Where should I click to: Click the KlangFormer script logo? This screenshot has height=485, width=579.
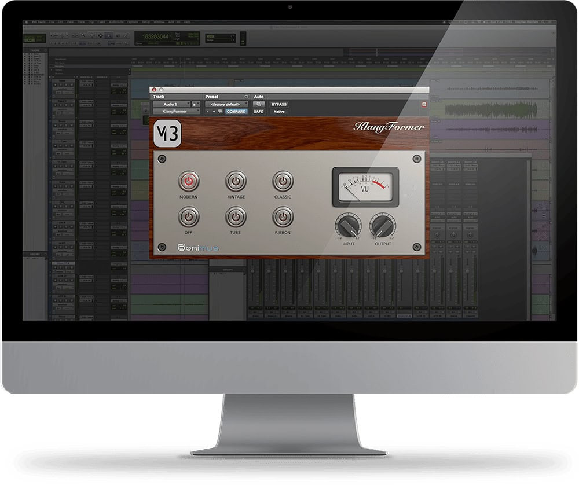(389, 127)
